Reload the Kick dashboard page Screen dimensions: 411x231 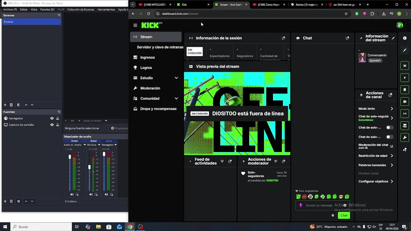[148, 14]
